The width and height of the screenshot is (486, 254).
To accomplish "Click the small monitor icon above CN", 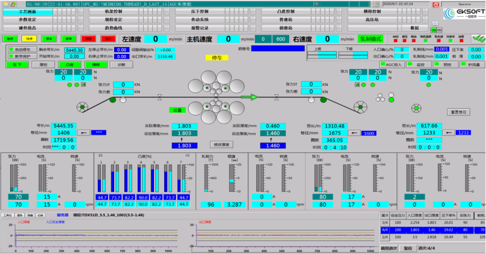I will pyautogui.click(x=435, y=24).
